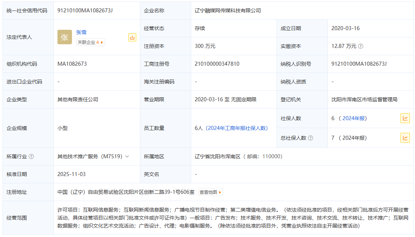Image resolution: width=415 pixels, height=237 pixels.
Task: Click help icon beside 所属行业 label
Action: coord(31,157)
